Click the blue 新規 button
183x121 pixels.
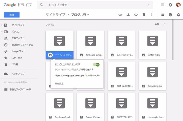12,15
